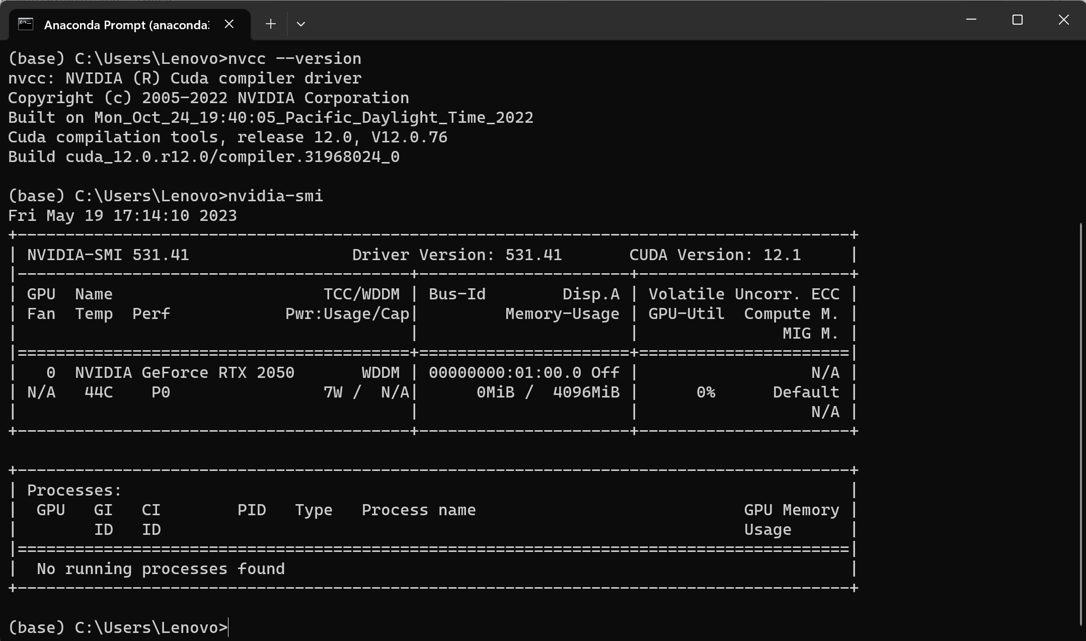
Task: Click the No running processes found line
Action: click(160, 569)
